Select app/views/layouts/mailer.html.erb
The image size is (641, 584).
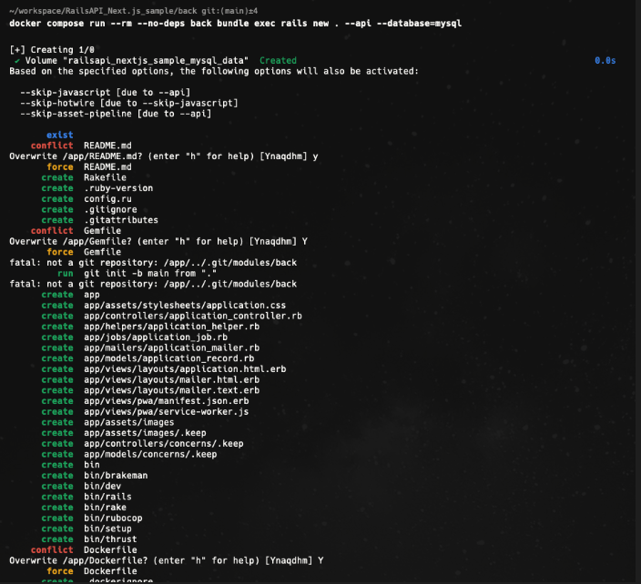[x=172, y=379]
